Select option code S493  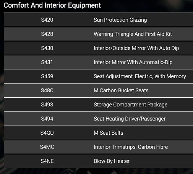(x=47, y=105)
